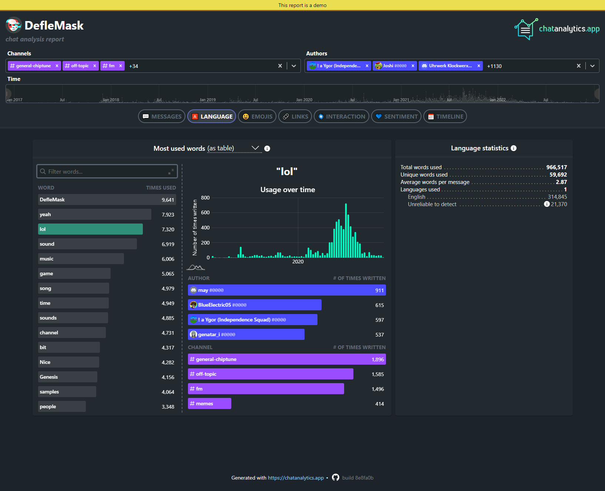Screen dimensions: 605x491
Task: Select the "DefleMask" word bar
Action: [x=107, y=200]
